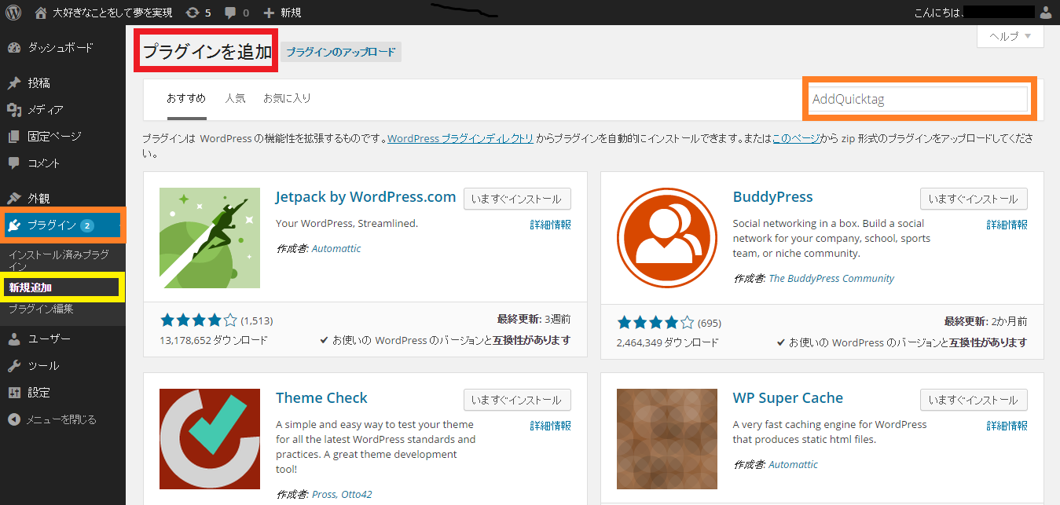Click the ユーザー person icon
The height and width of the screenshot is (505, 1060).
click(13, 339)
